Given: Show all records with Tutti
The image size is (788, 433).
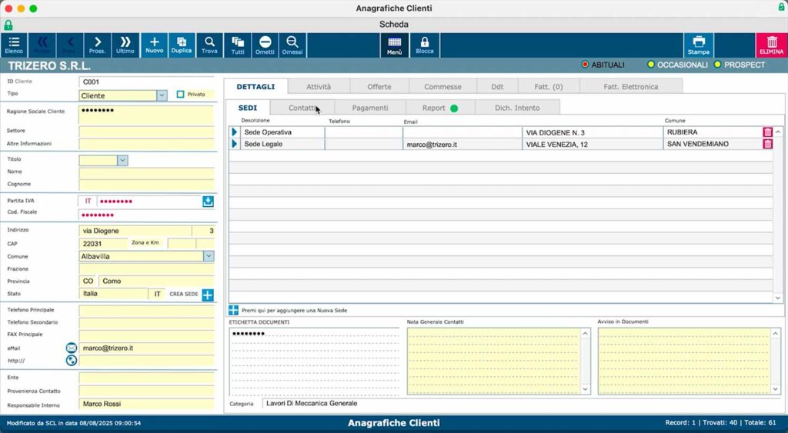Looking at the screenshot, I should coord(238,45).
